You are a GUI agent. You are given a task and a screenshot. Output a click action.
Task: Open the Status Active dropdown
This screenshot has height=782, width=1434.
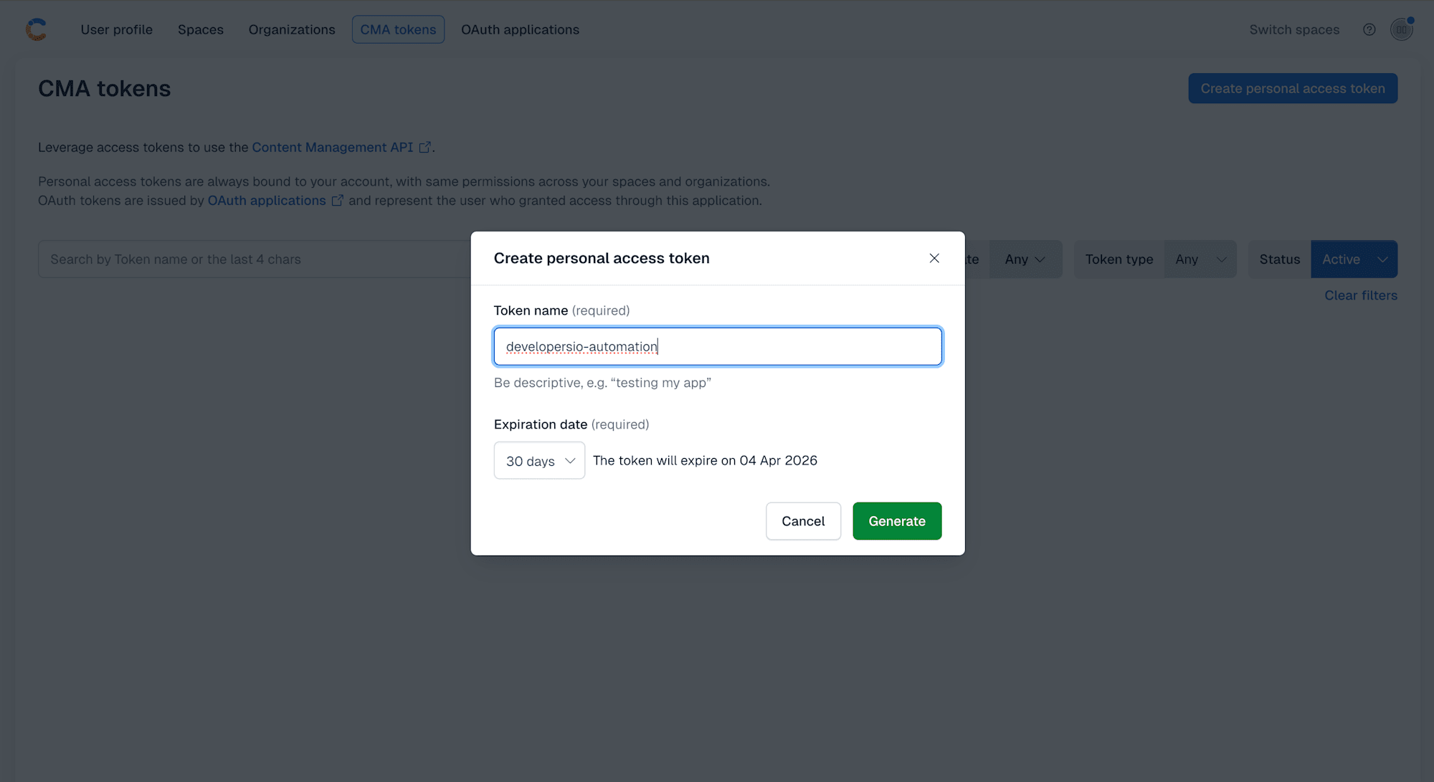(x=1354, y=259)
